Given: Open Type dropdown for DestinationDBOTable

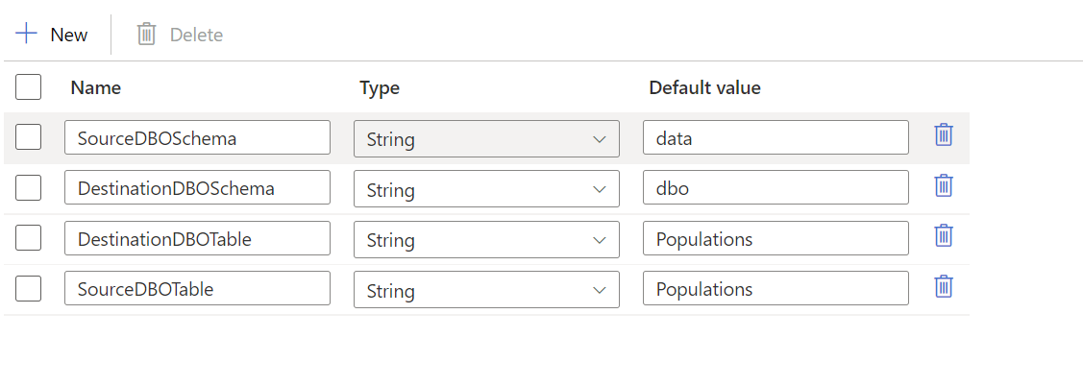Looking at the screenshot, I should click(x=486, y=240).
